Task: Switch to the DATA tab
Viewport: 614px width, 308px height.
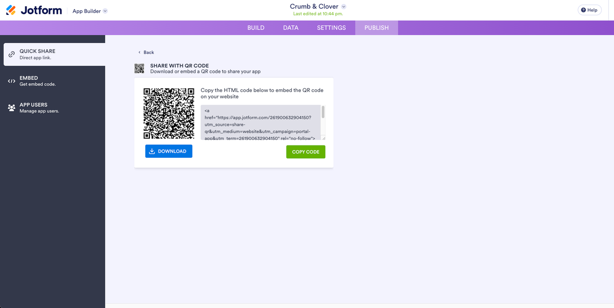Action: (291, 28)
